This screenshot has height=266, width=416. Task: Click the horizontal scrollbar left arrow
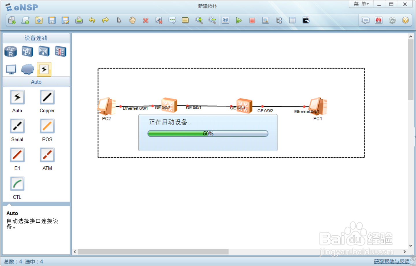75,252
